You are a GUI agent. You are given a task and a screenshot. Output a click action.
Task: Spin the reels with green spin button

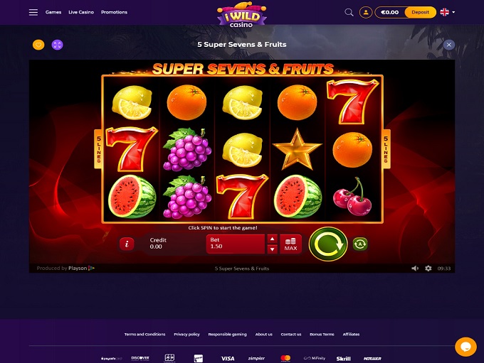pos(328,244)
